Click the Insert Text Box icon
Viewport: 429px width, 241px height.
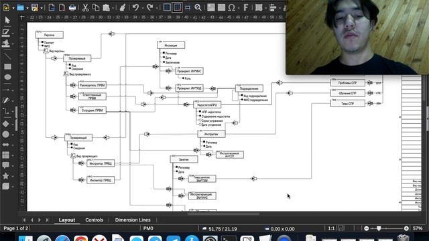point(221,7)
